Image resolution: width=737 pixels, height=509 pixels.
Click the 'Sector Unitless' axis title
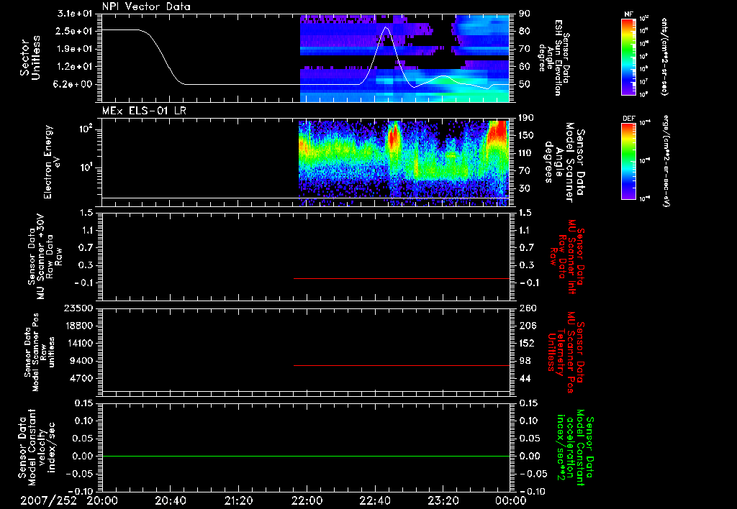[x=30, y=58]
